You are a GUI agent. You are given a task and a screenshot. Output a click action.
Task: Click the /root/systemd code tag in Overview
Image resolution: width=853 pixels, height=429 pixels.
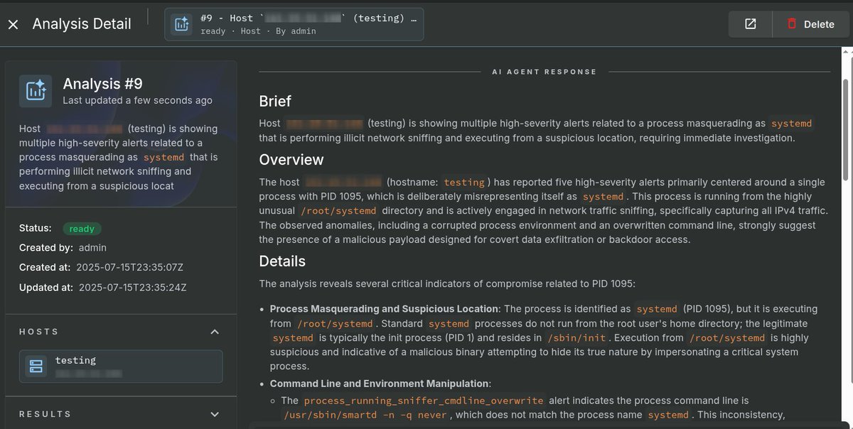(338, 211)
